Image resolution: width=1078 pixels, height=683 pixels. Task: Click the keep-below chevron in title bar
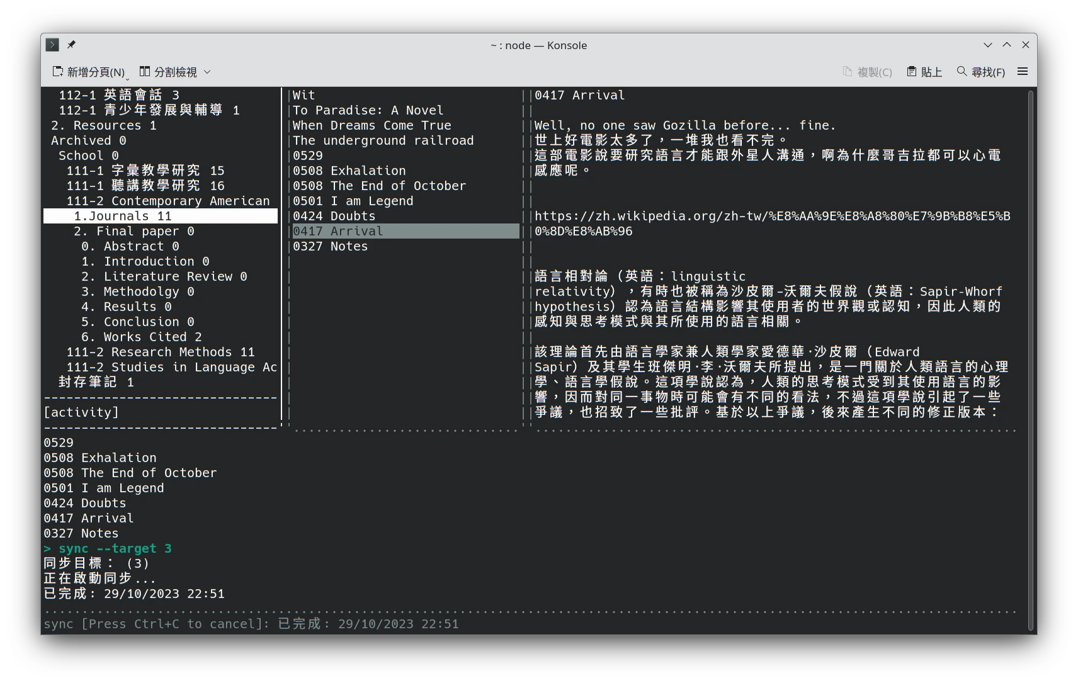(987, 45)
